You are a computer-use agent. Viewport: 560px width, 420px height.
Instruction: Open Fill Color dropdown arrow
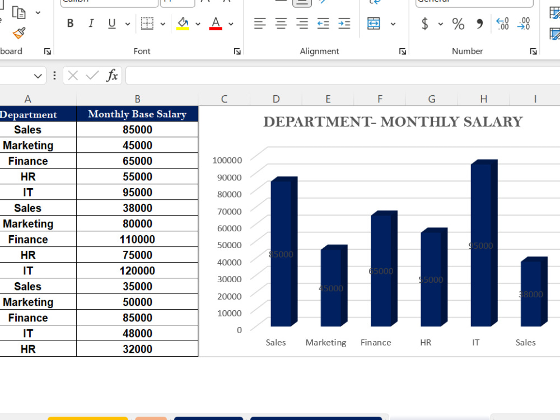(x=198, y=24)
